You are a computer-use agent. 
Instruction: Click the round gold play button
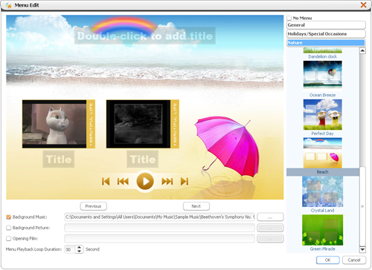pos(145,182)
